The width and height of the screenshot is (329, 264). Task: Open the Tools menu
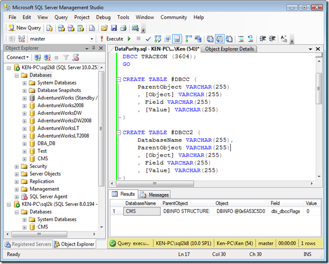tap(123, 17)
